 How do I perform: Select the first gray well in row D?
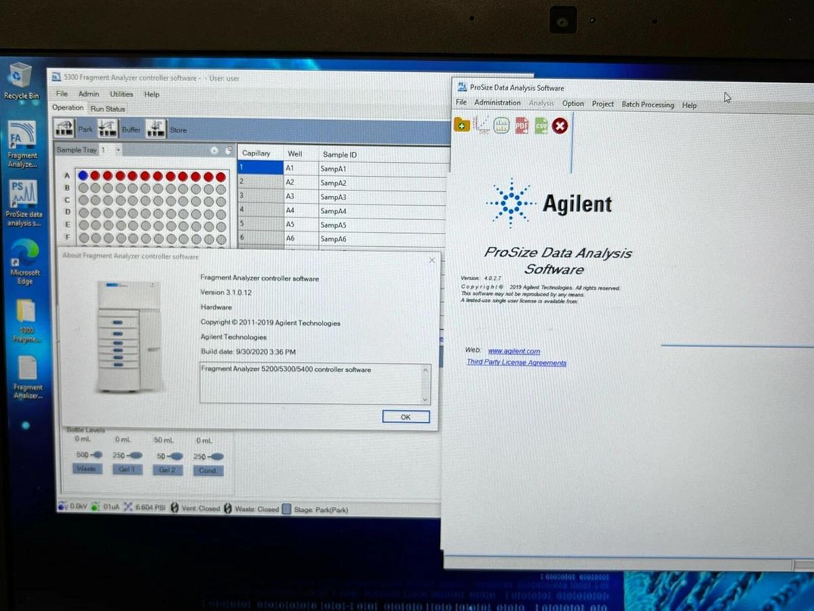tap(83, 212)
